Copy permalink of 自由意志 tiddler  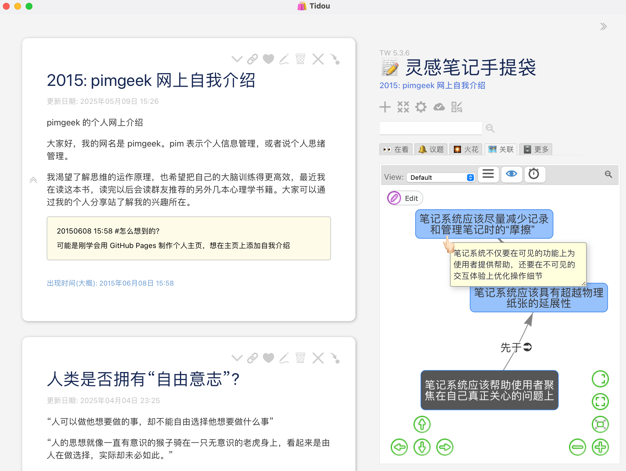252,358
